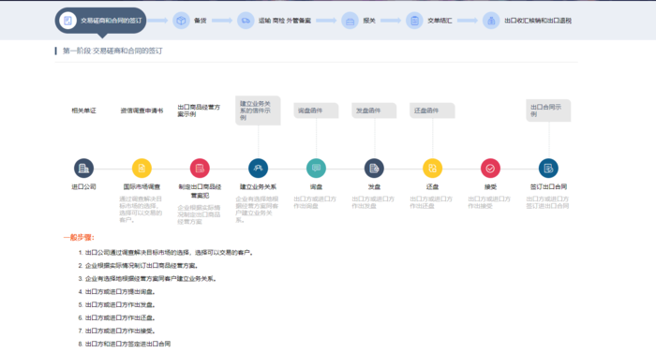Click the 询盘 teal chat icon
Viewport: 656px width, 353px height.
[x=317, y=169]
